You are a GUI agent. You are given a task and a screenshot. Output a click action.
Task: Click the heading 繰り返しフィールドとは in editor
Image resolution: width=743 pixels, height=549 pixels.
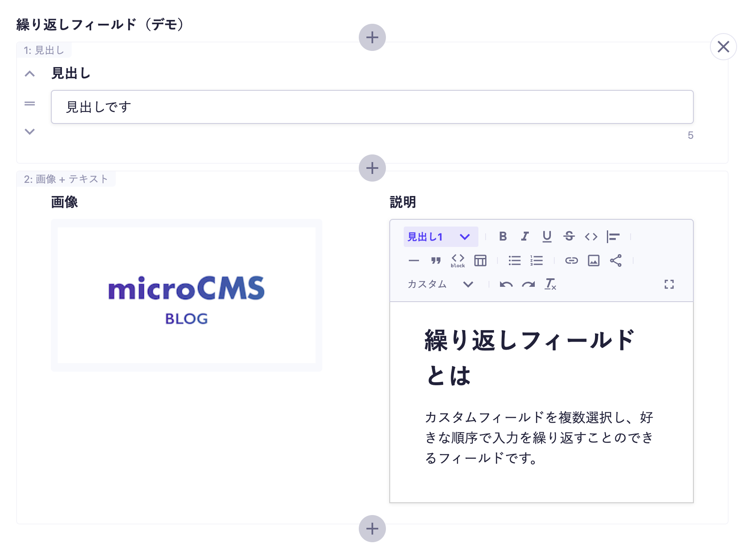tap(530, 358)
